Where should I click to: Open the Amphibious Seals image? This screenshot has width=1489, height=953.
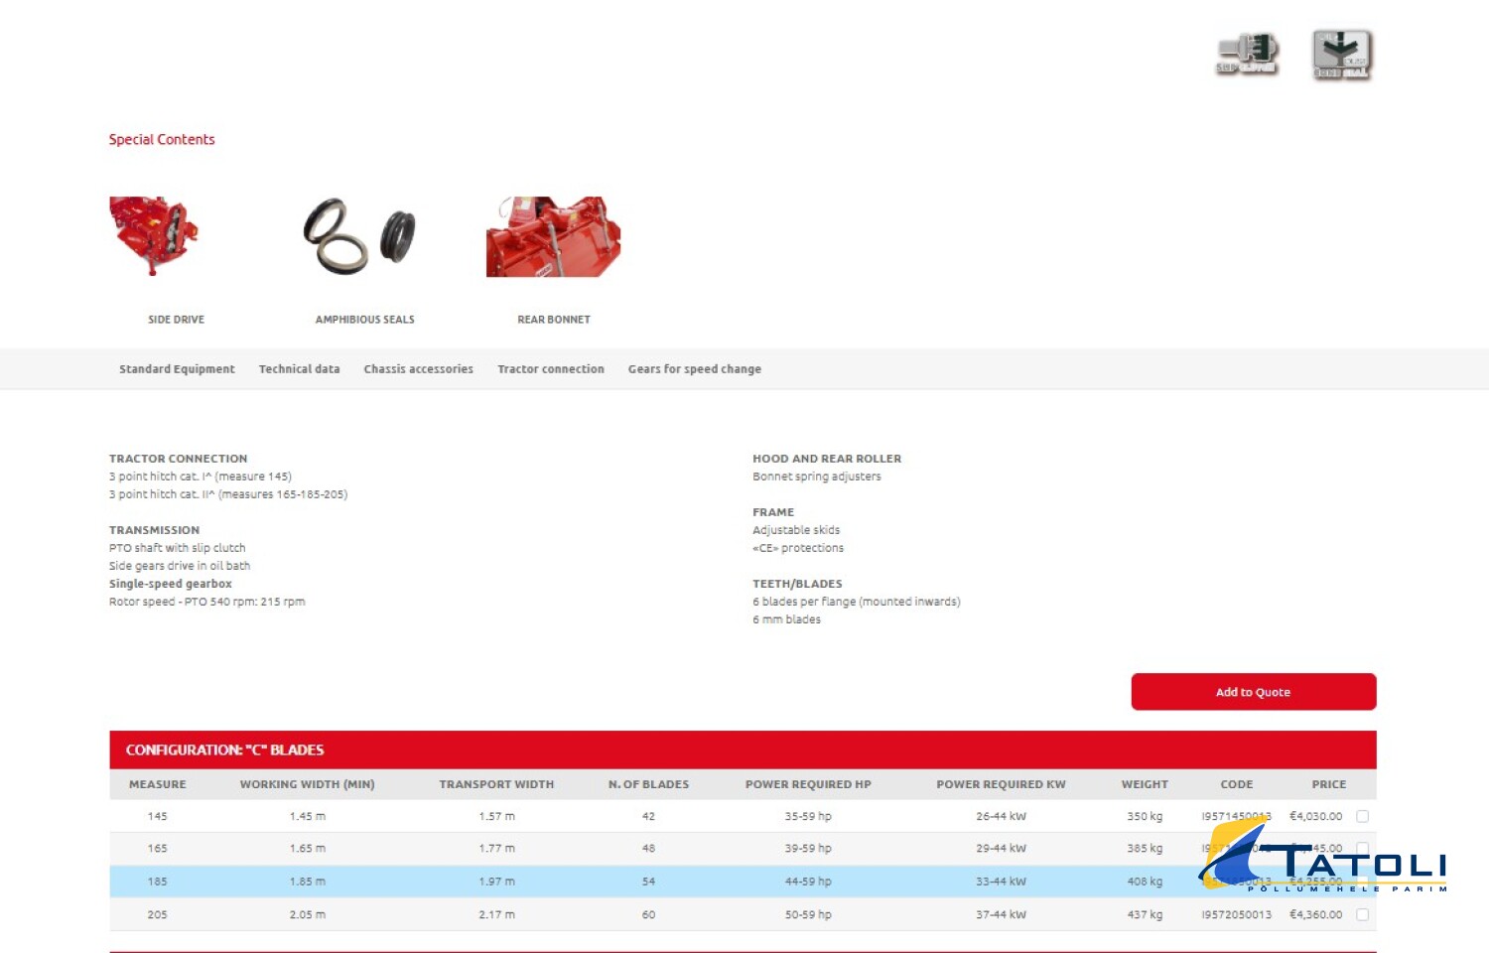359,236
